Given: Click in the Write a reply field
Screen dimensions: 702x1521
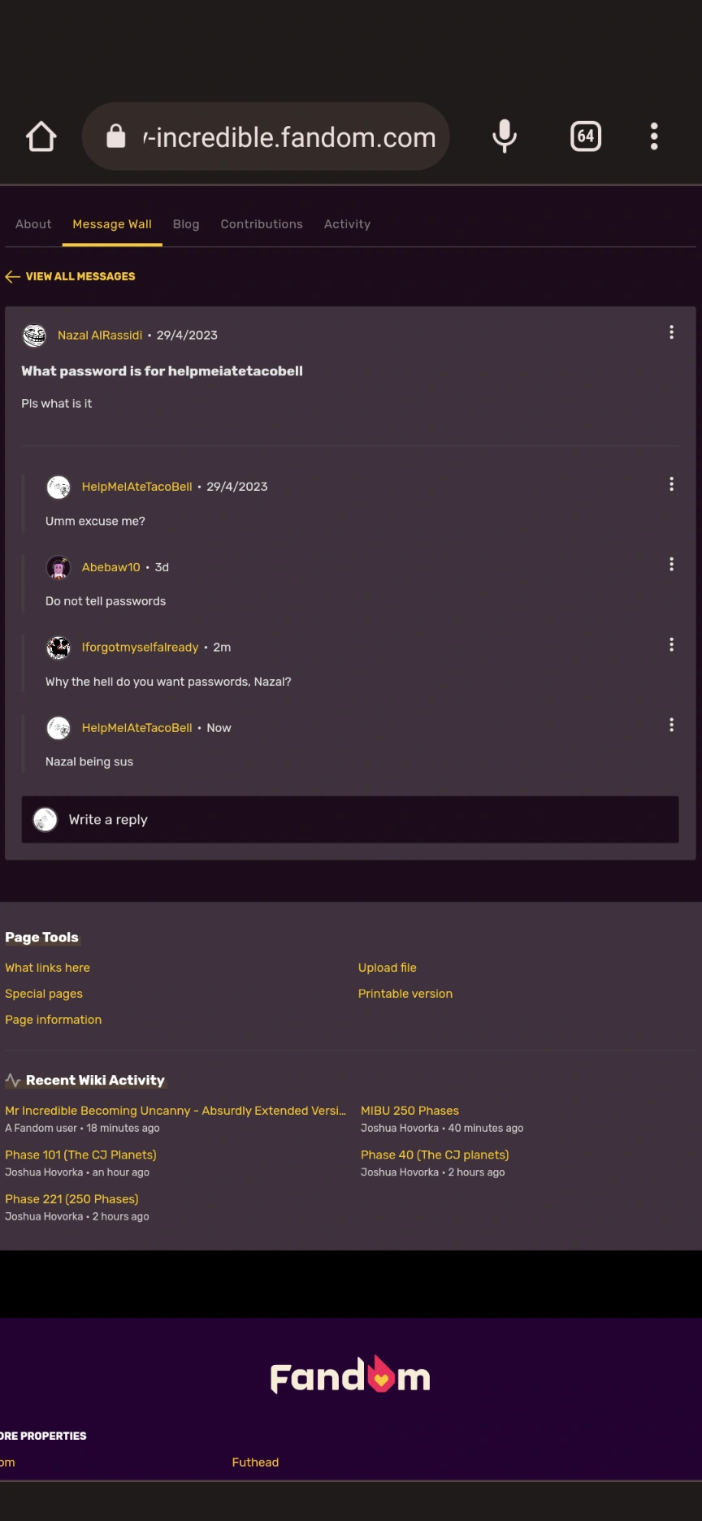Looking at the screenshot, I should click(349, 820).
